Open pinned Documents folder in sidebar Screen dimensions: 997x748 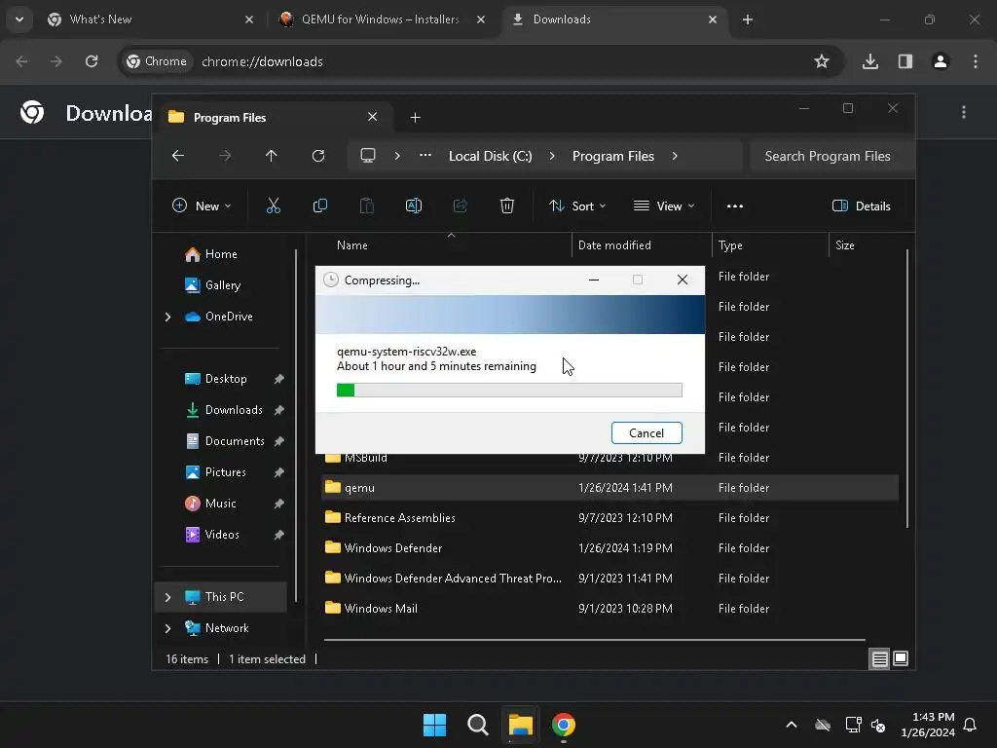[x=235, y=441]
